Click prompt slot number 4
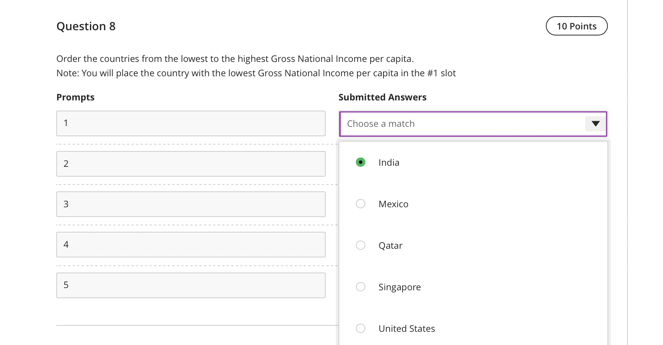This screenshot has width=663, height=345. point(191,245)
